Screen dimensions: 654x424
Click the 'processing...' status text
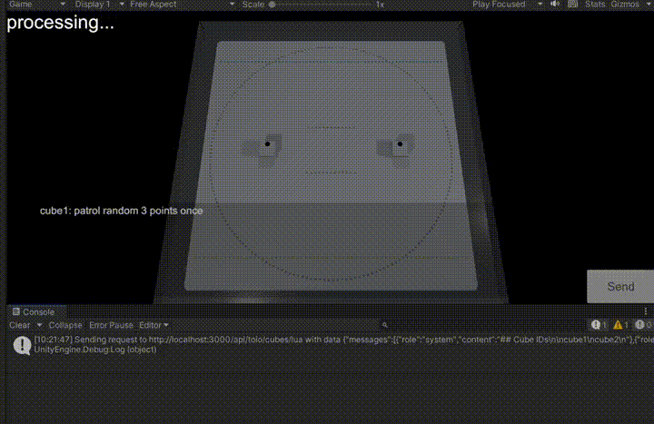(61, 23)
